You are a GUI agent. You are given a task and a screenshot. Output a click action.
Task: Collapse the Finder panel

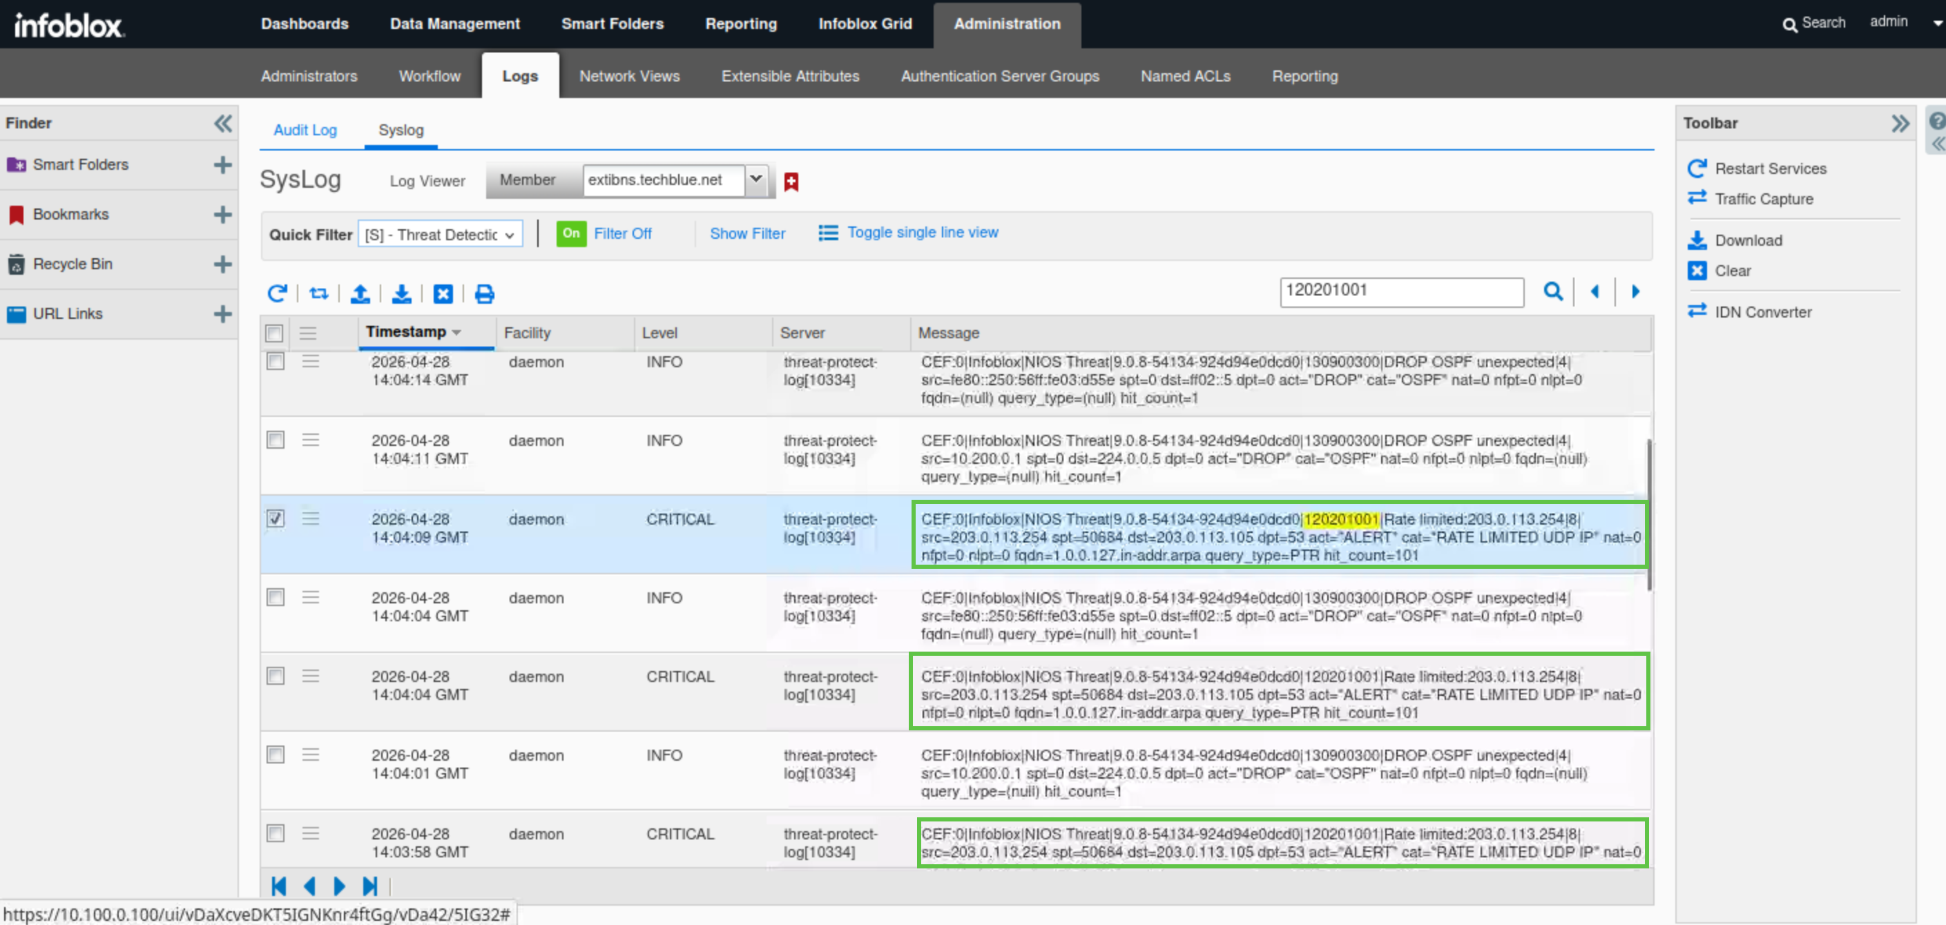pyautogui.click(x=223, y=123)
